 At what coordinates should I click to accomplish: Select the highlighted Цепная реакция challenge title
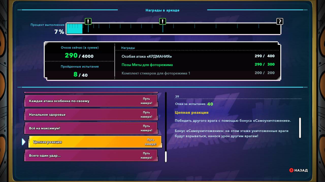tap(47, 142)
